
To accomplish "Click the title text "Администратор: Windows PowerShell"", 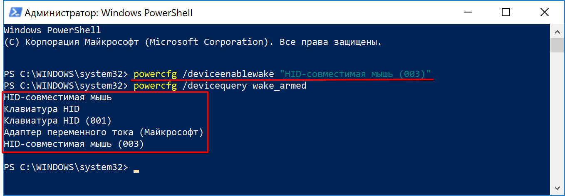I will click(109, 13).
